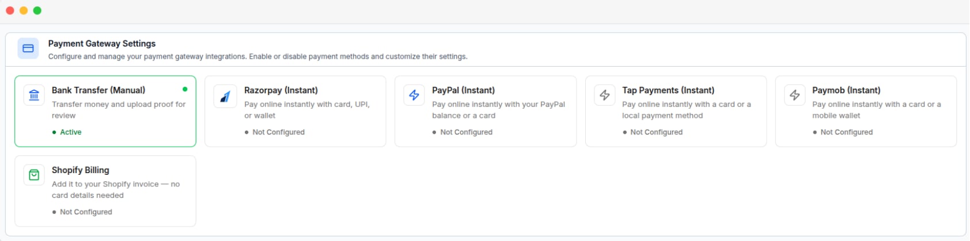Click the lightning bolt icon on Paymob card
The width and height of the screenshot is (970, 241).
click(795, 95)
